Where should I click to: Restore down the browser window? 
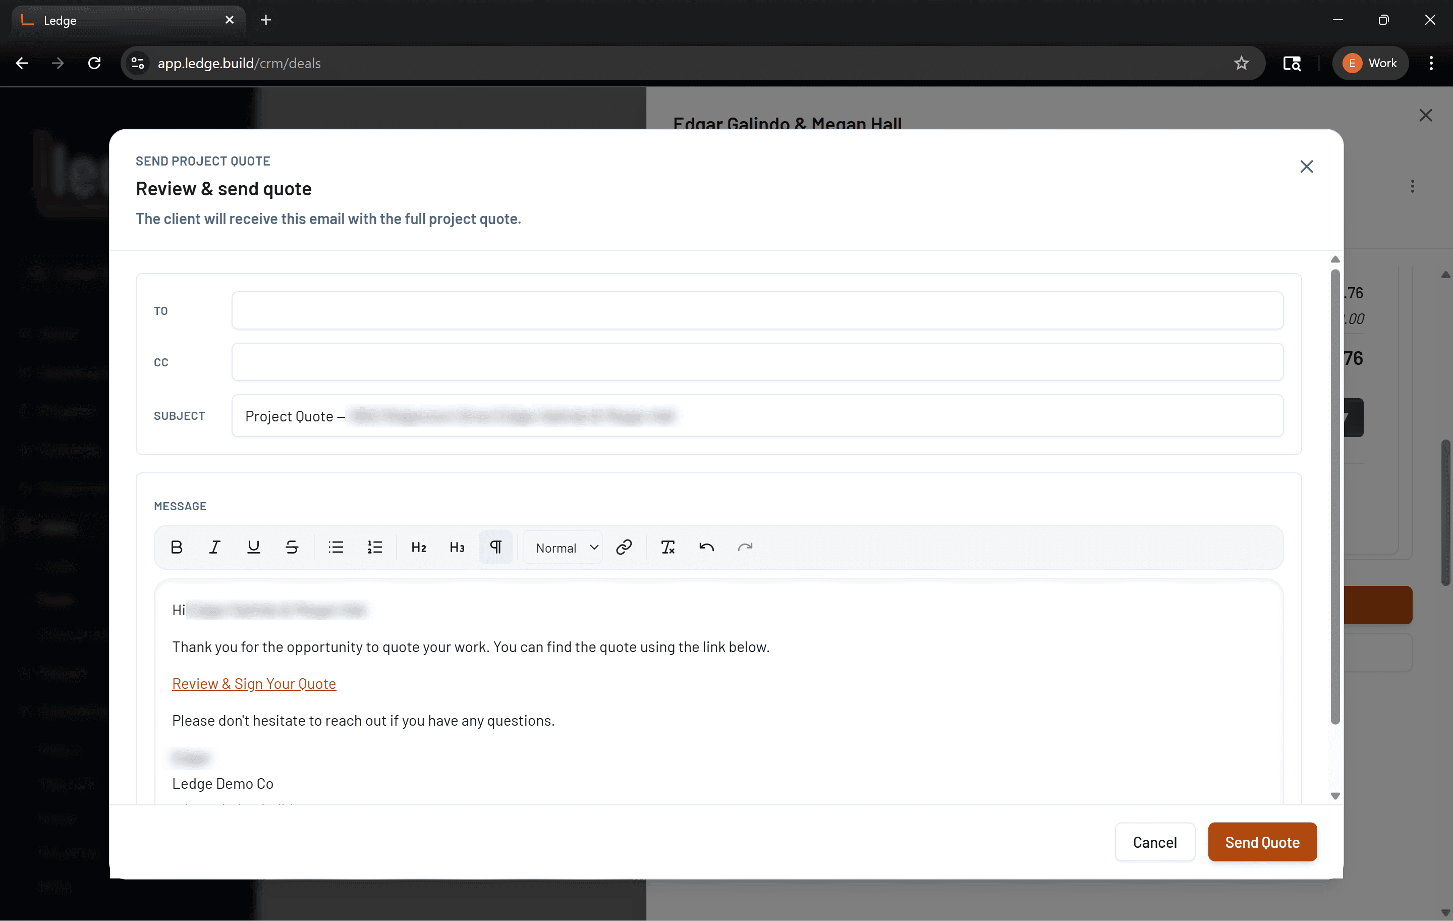click(x=1383, y=20)
